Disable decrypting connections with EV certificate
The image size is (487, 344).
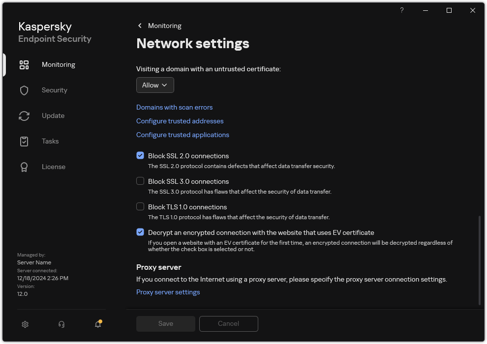click(140, 232)
